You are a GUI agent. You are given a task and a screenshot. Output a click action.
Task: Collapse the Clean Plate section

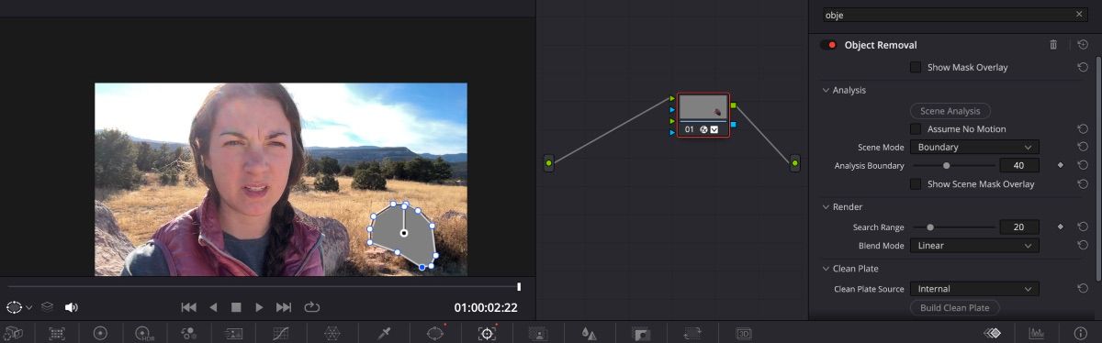pyautogui.click(x=826, y=269)
